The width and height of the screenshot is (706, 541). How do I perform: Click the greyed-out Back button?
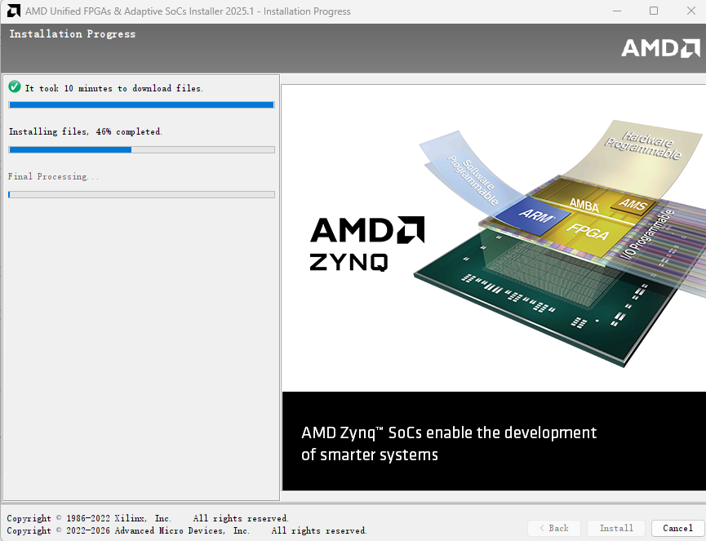553,528
